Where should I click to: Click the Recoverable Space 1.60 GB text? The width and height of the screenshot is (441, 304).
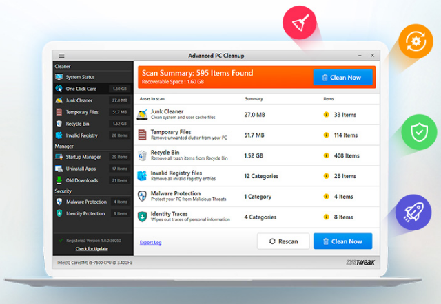[173, 82]
